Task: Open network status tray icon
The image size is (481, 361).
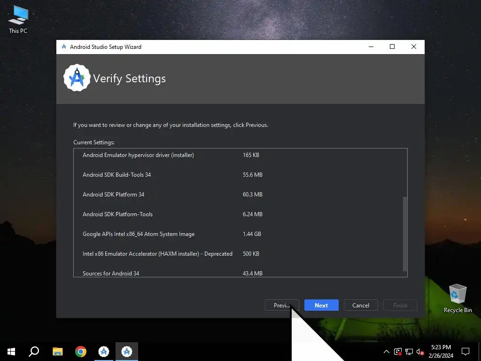Action: point(409,352)
